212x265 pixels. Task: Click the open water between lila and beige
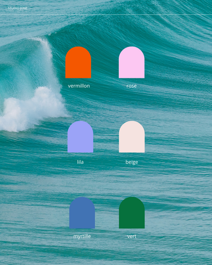[106, 137]
